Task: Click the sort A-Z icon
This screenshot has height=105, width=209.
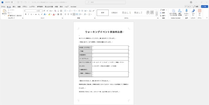Action: [90, 11]
